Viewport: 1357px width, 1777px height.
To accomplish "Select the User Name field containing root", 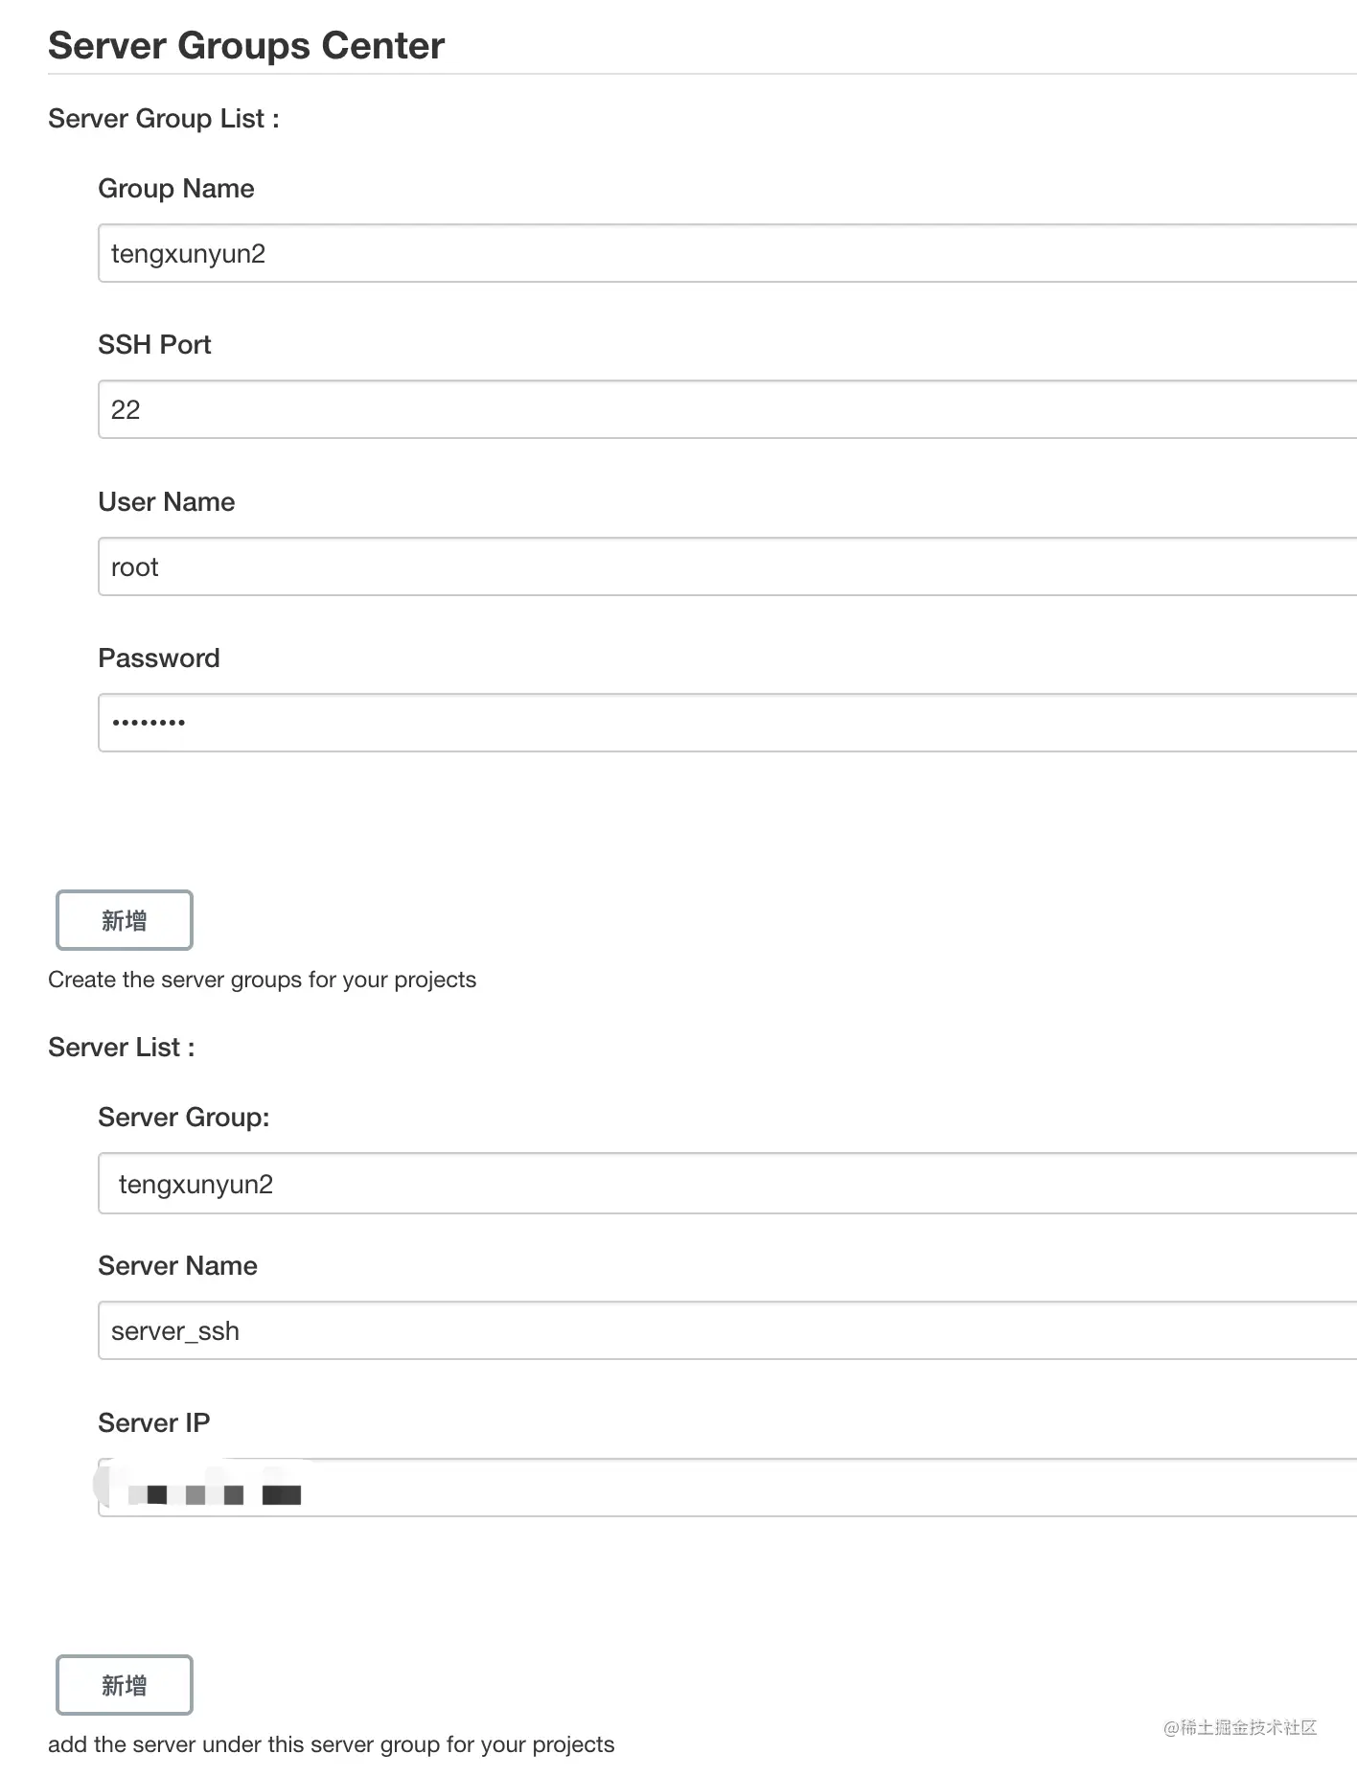I will pos(727,566).
